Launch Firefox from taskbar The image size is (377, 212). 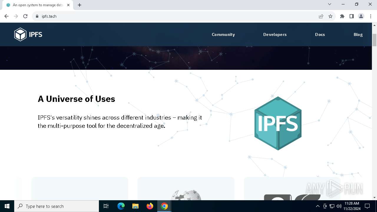[x=150, y=206]
